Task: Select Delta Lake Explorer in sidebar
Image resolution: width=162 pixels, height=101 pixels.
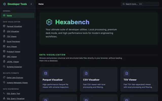Action: 15,78
